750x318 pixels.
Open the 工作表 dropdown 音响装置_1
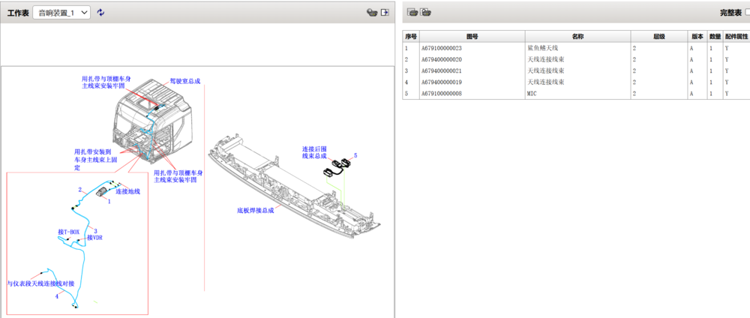click(61, 13)
